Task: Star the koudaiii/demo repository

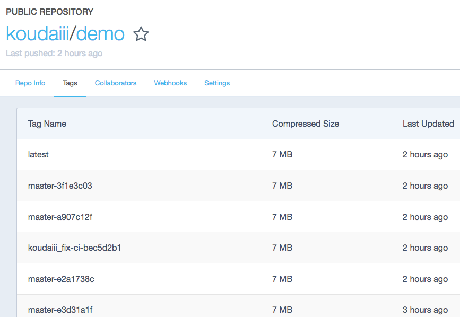Action: (x=141, y=34)
